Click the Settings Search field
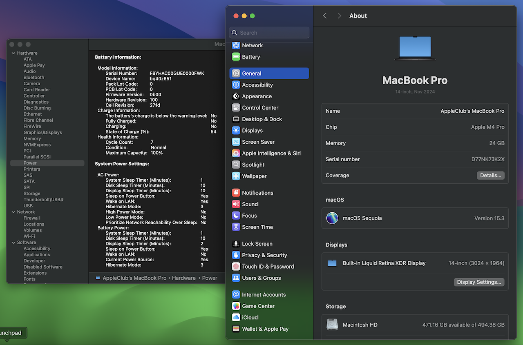The image size is (523, 345). point(269,33)
